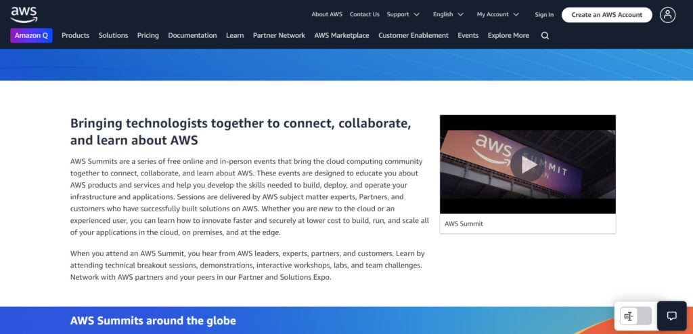Open the Solutions menu
This screenshot has width=693, height=334.
pyautogui.click(x=113, y=35)
